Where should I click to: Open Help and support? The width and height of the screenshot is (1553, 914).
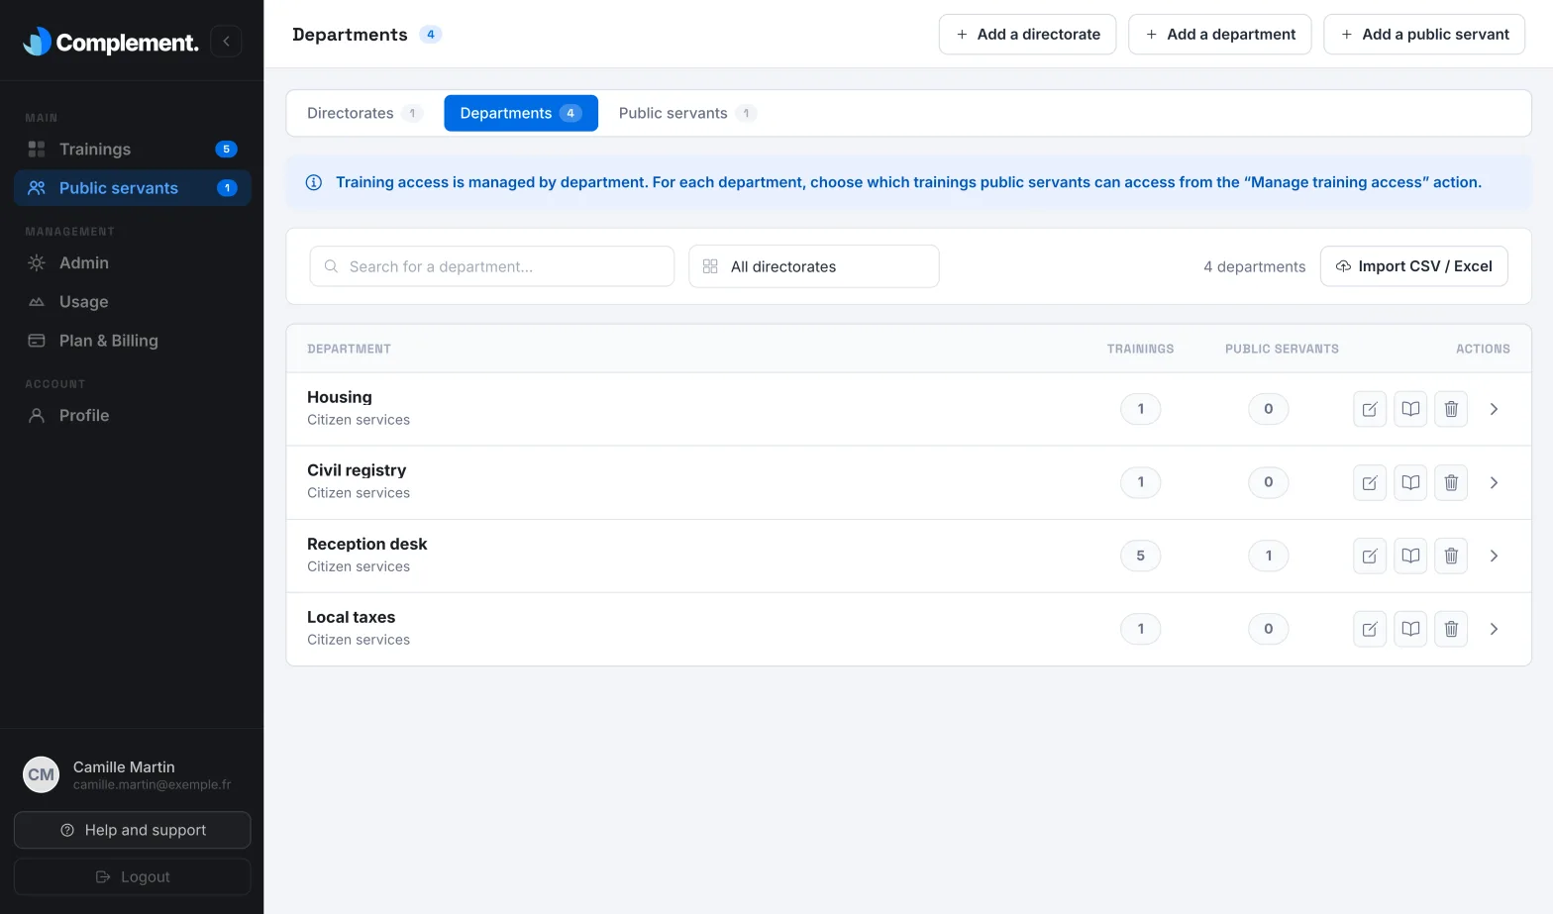tap(133, 830)
